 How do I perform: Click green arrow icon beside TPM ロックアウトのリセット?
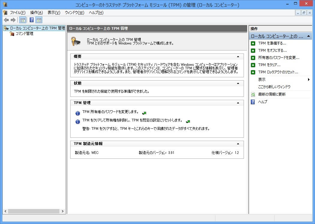[x=253, y=72]
